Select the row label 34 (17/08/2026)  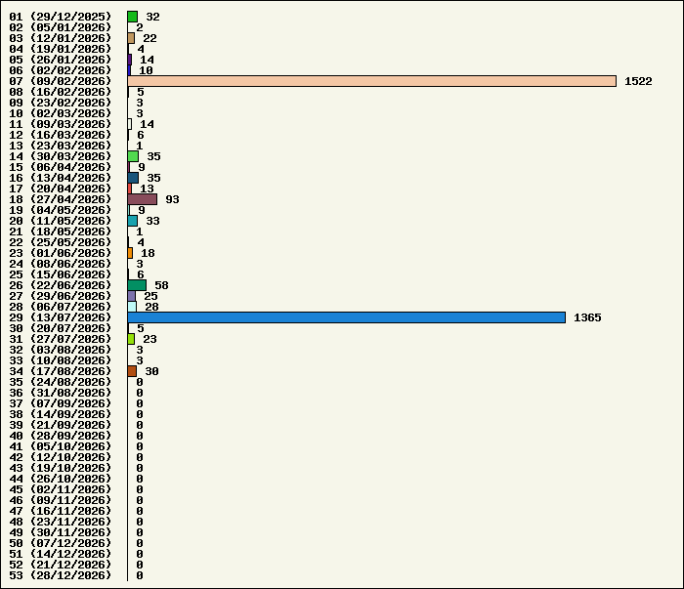[x=61, y=371]
